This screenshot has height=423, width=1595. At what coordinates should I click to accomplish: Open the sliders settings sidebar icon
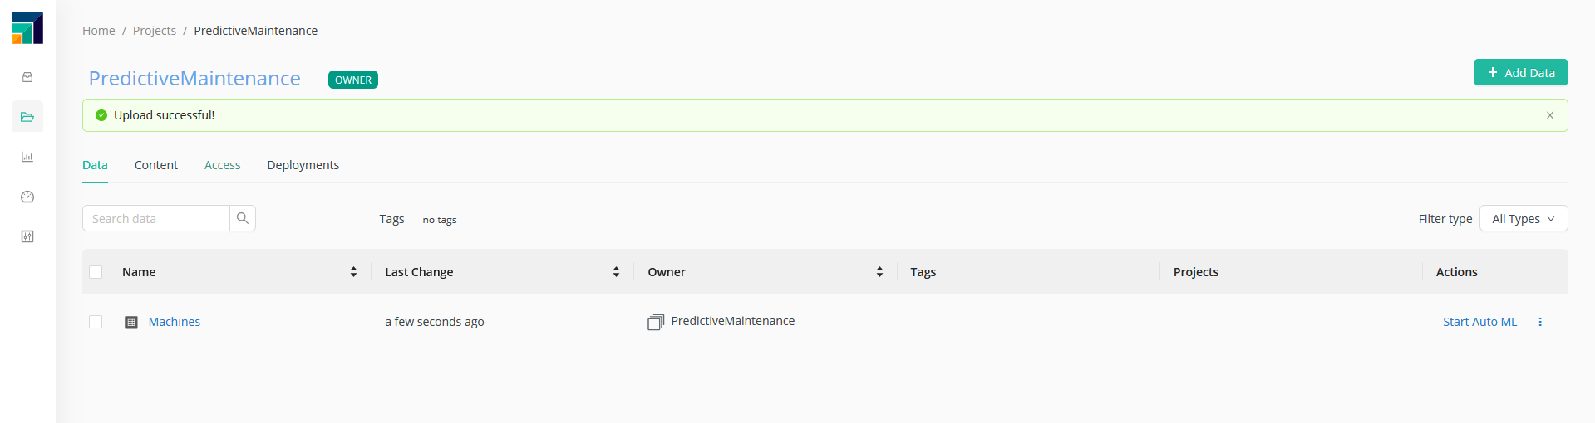pyautogui.click(x=27, y=236)
